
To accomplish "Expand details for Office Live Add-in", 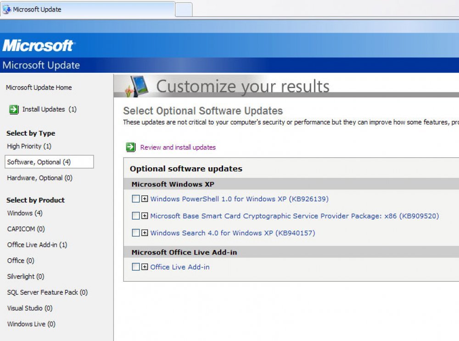I will (x=145, y=267).
